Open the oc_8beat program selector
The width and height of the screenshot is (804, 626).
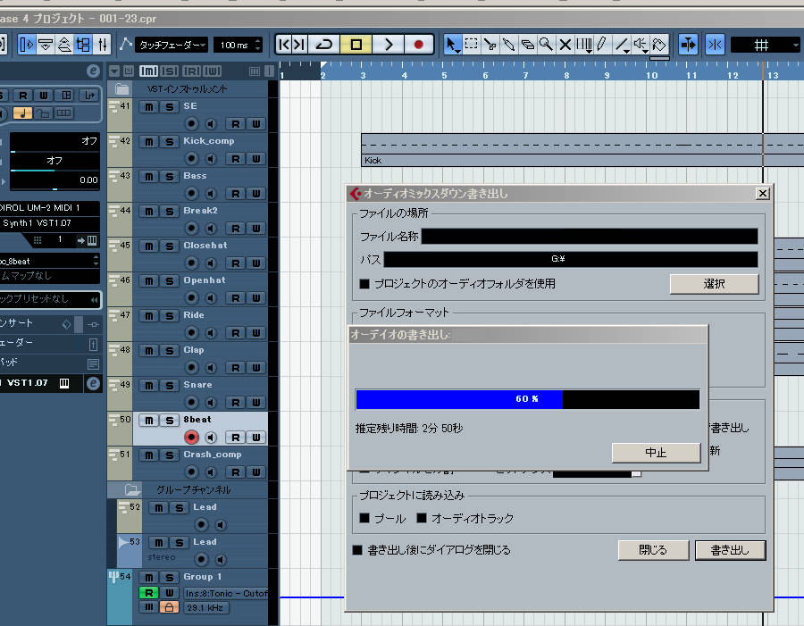point(49,261)
